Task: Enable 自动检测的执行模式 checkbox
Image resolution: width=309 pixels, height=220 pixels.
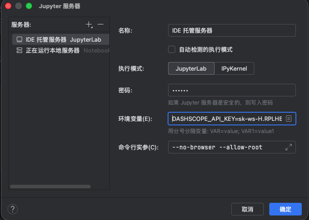Action: [x=172, y=49]
